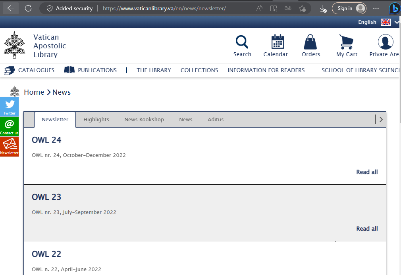Image resolution: width=401 pixels, height=275 pixels.
Task: Open the Added security shield info
Action: point(69,8)
